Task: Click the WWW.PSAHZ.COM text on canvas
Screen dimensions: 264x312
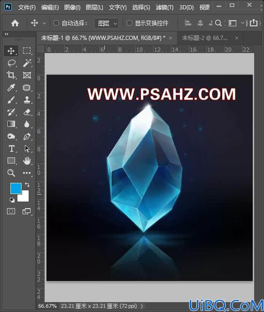Action: tap(162, 94)
